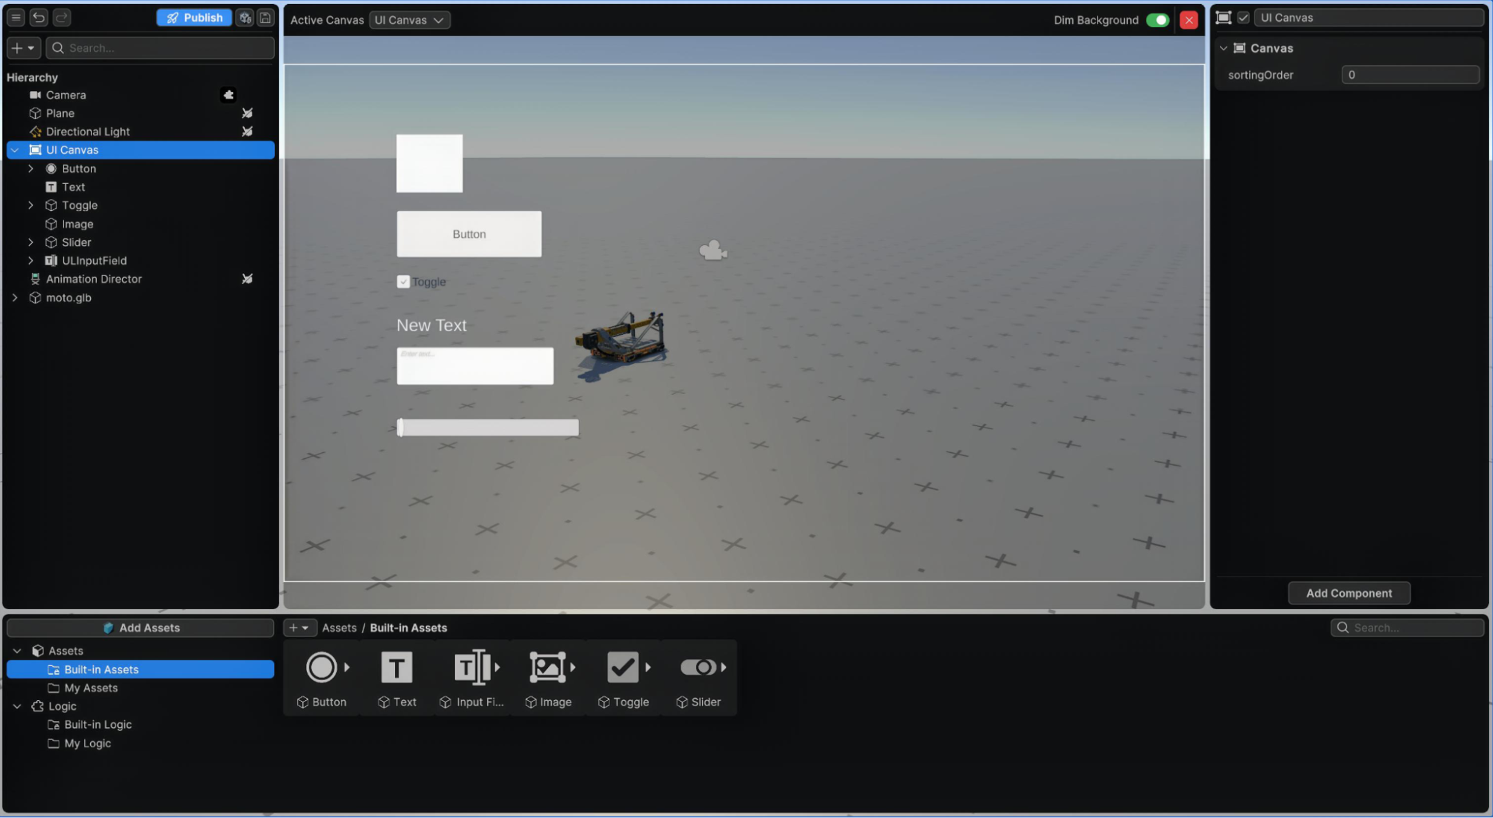Expand the ULInputField node
Viewport: 1493px width, 818px height.
(31, 261)
